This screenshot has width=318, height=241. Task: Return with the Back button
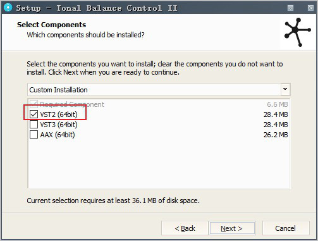pyautogui.click(x=185, y=228)
